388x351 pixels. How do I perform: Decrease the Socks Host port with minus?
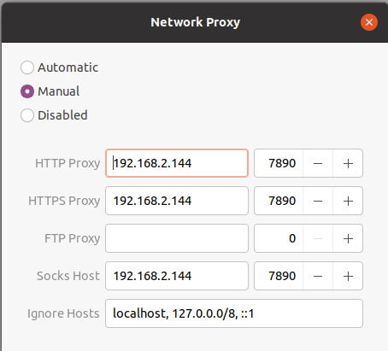318,276
